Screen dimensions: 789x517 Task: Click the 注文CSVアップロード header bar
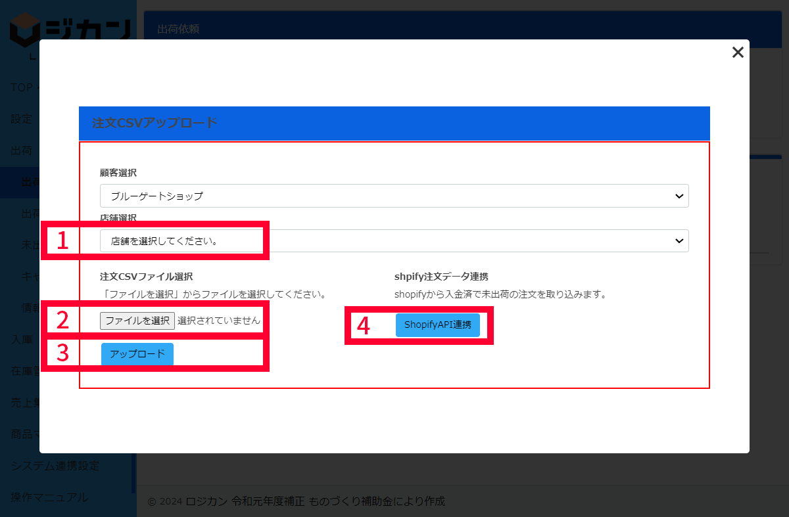coord(394,123)
